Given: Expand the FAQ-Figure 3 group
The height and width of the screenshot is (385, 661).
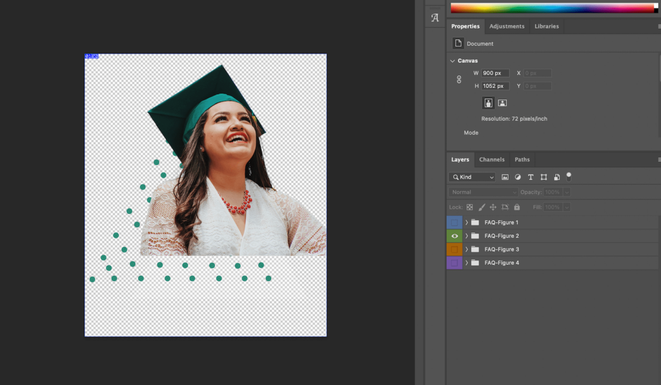Looking at the screenshot, I should tap(467, 249).
